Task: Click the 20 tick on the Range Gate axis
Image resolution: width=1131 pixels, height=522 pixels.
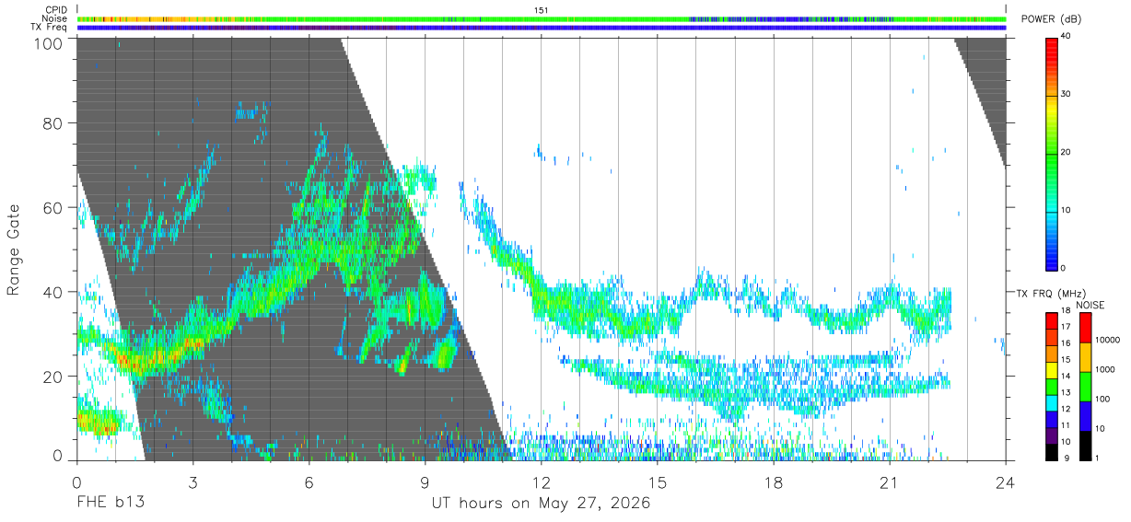Action: (53, 377)
